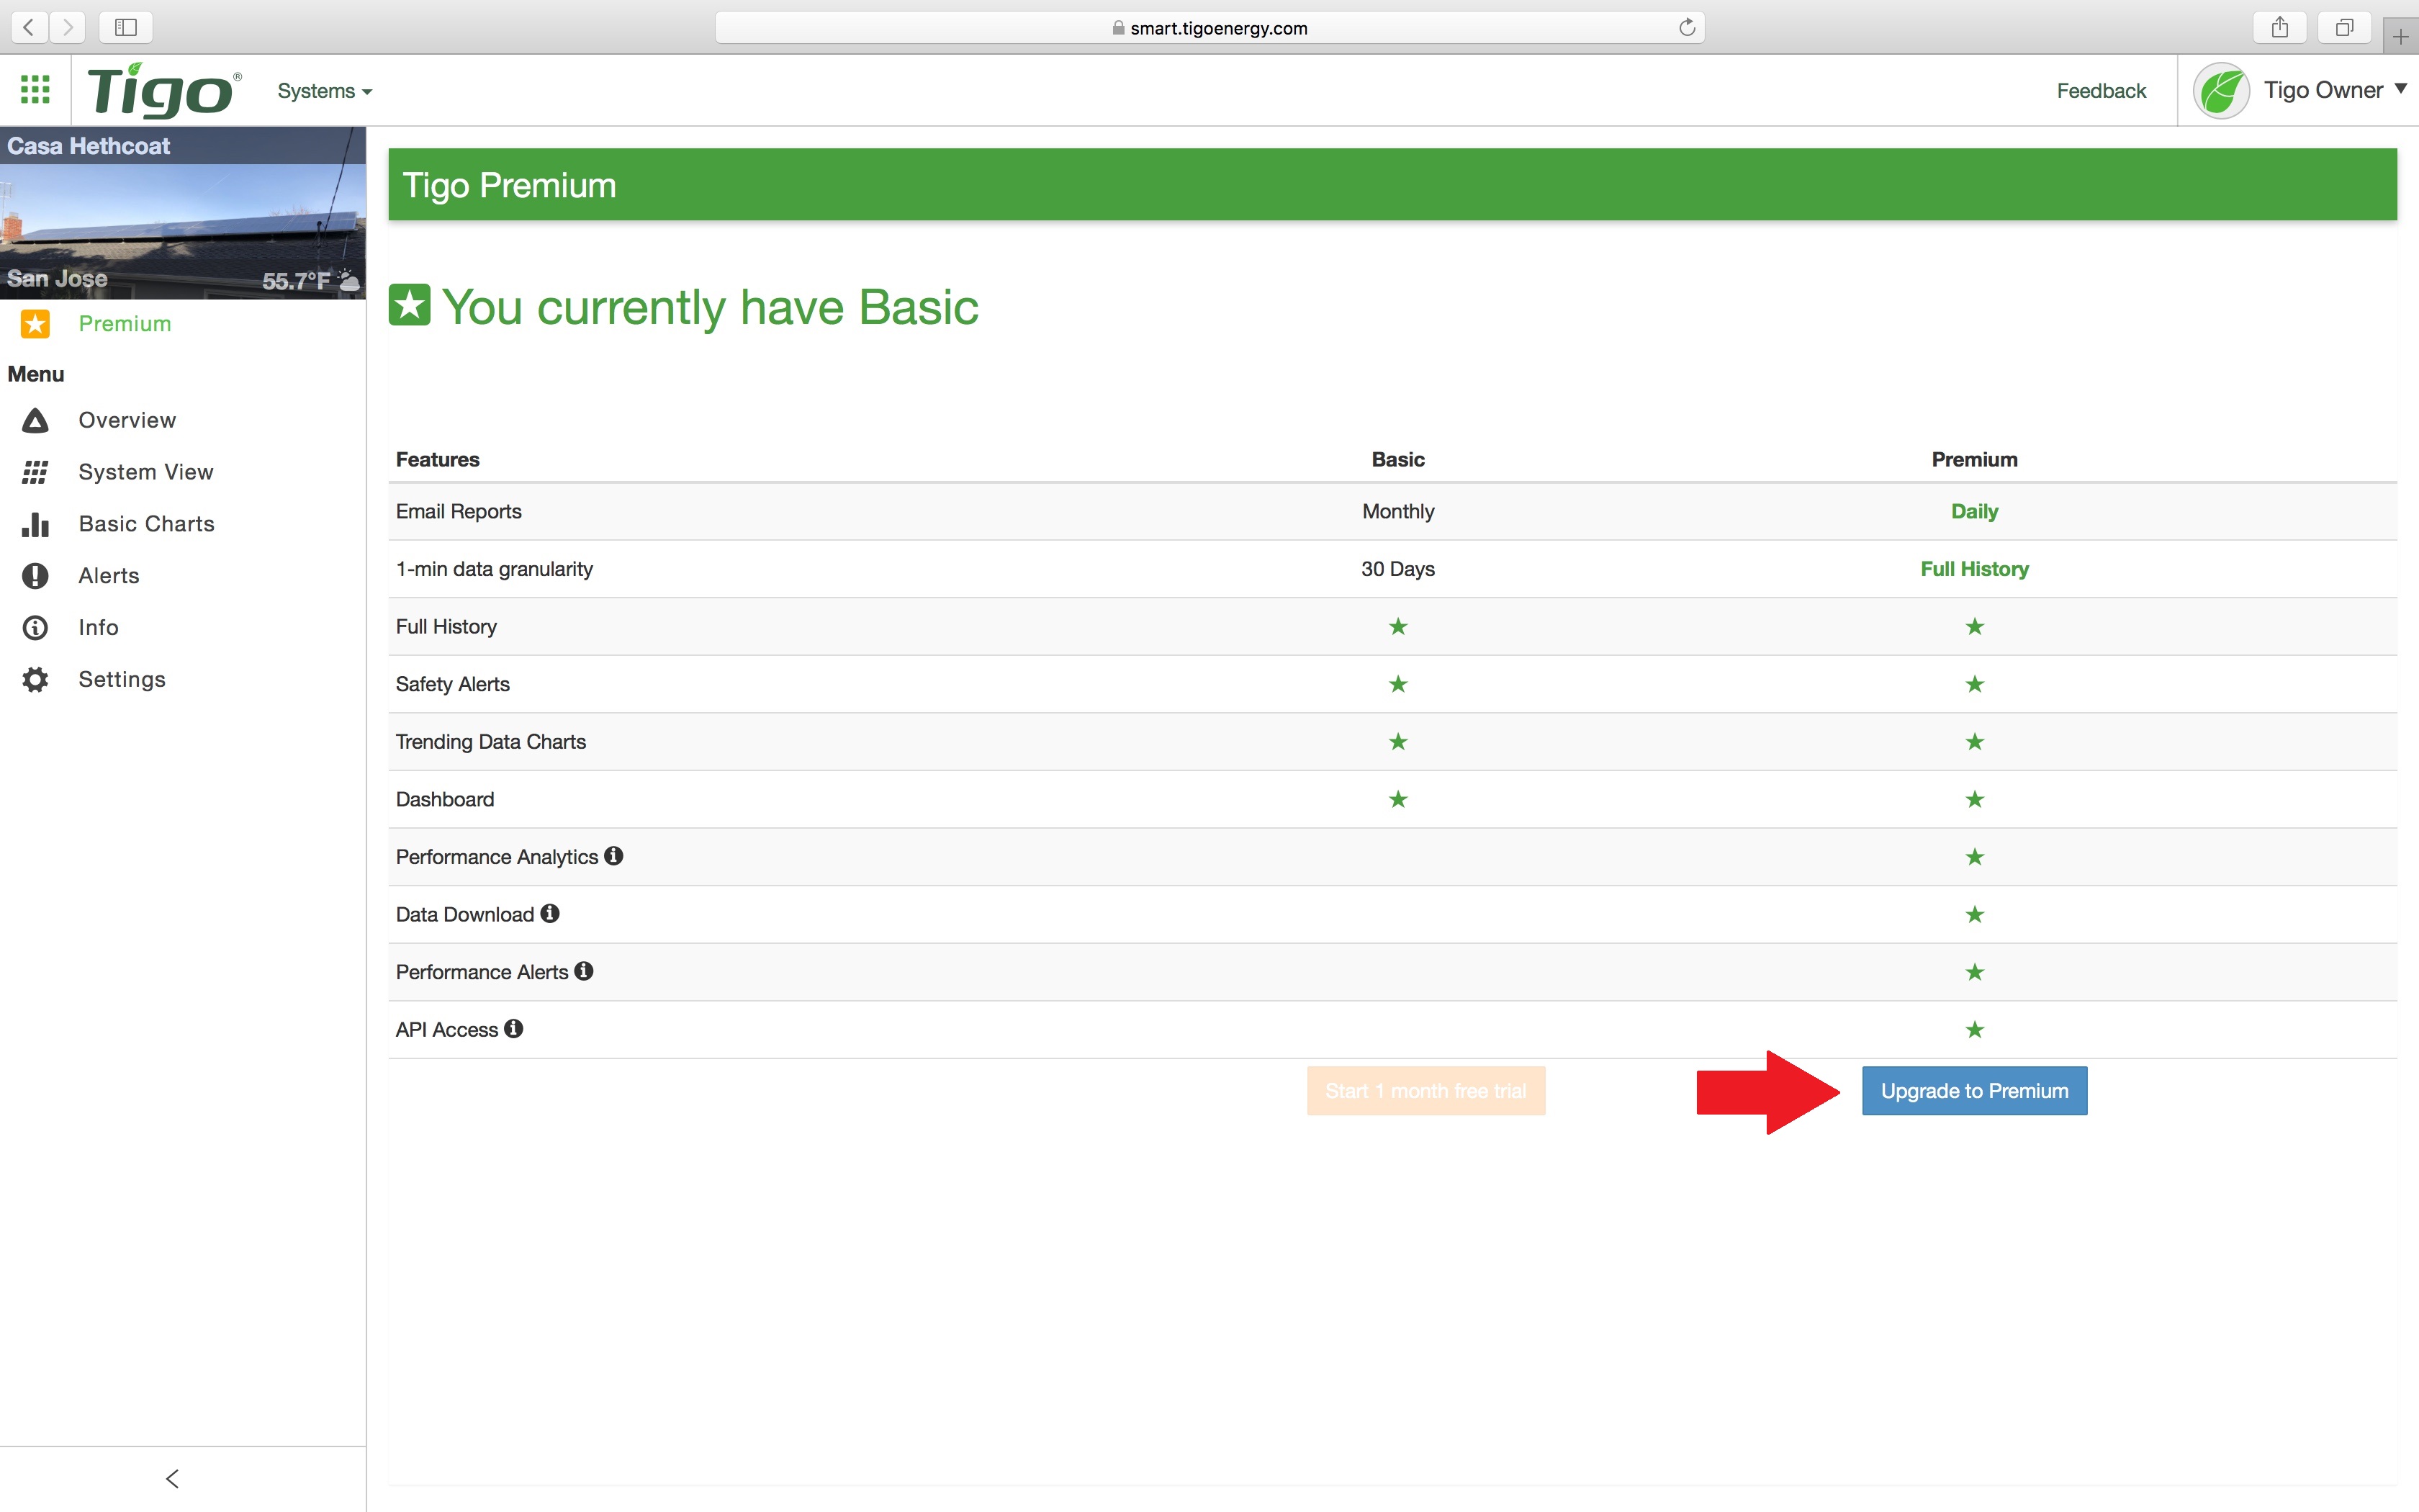
Task: Click the Settings gear icon
Action: pos(35,680)
